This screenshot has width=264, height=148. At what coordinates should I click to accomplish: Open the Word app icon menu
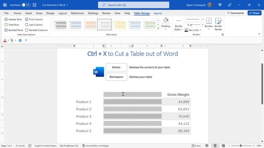[x=5, y=5]
